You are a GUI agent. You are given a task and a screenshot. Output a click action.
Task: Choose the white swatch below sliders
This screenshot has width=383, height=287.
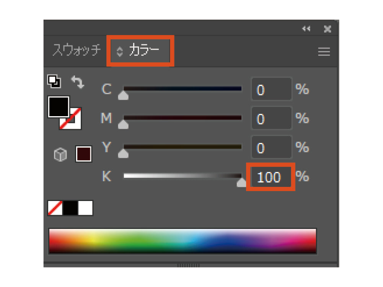point(85,208)
